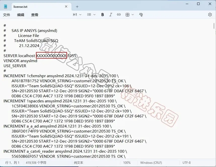
Task: Click the 'INCREMENT 1spacdes' line
Action: (60, 101)
